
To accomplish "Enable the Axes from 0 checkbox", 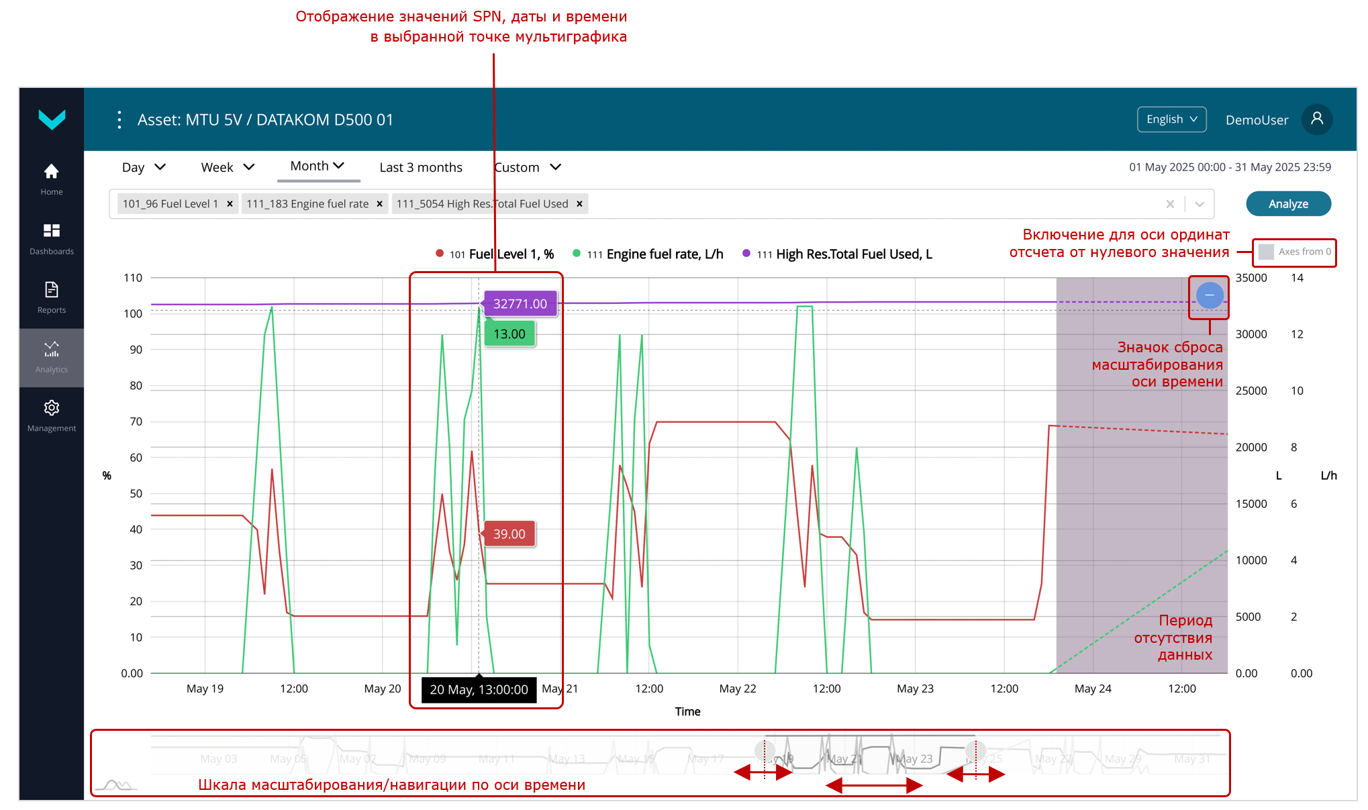I will [x=1266, y=252].
